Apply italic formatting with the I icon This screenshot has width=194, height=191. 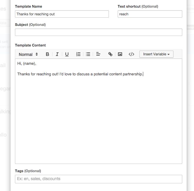(57, 54)
